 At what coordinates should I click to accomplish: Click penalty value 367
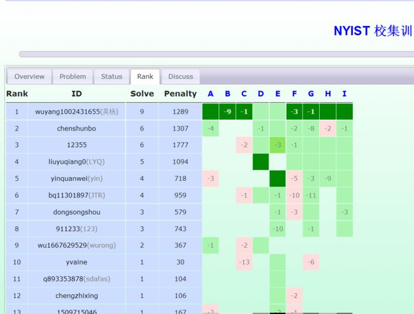click(180, 245)
